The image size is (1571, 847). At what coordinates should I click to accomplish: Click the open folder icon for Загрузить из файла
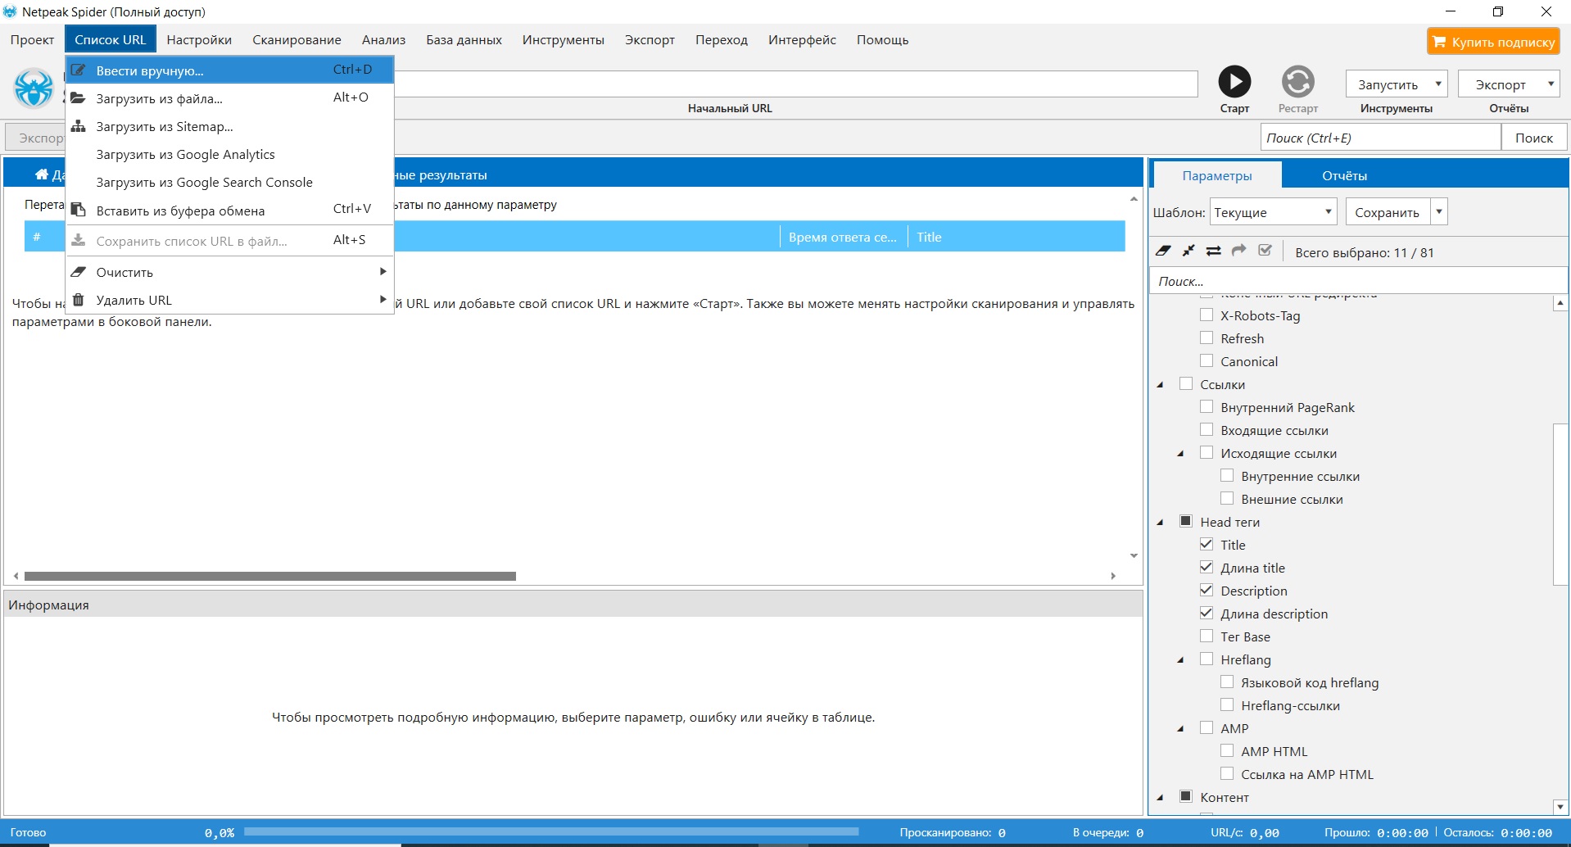pyautogui.click(x=79, y=98)
